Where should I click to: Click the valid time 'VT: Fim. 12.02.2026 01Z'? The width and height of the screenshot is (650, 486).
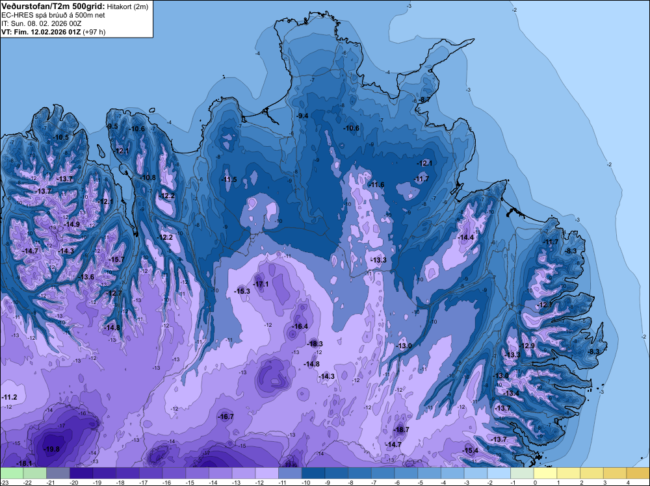click(x=42, y=32)
